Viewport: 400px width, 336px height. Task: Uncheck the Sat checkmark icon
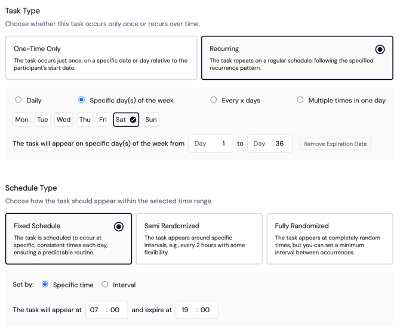pos(133,120)
